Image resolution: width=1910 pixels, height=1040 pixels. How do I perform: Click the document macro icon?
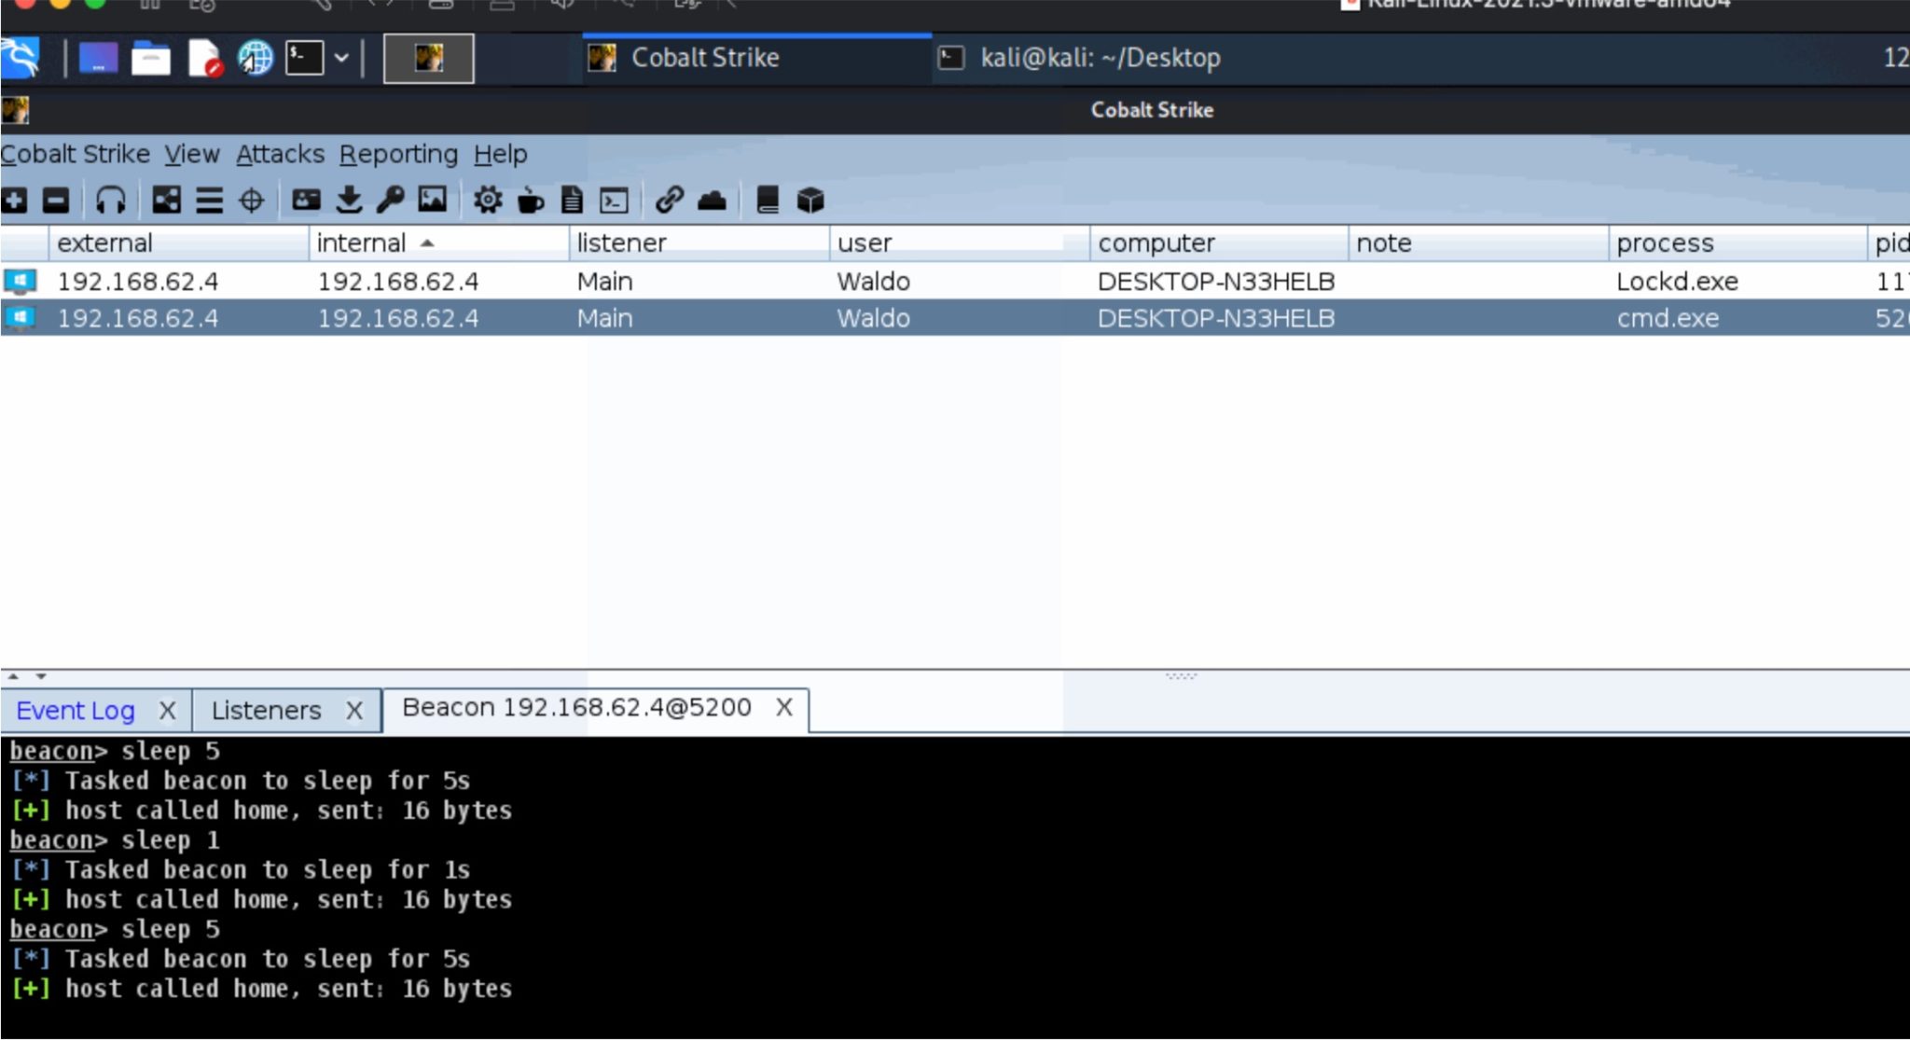(572, 200)
